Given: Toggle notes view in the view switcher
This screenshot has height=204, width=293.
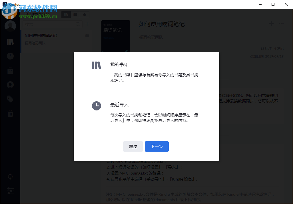Looking at the screenshot, I should point(75,14).
